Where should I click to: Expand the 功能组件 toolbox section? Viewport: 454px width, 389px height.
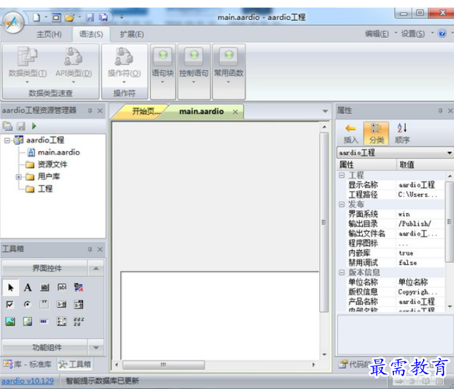[96, 348]
